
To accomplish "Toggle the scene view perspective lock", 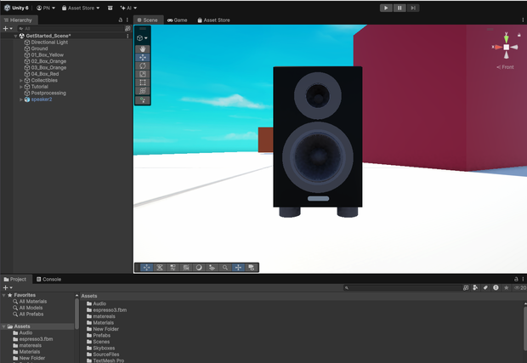I will click(x=519, y=35).
